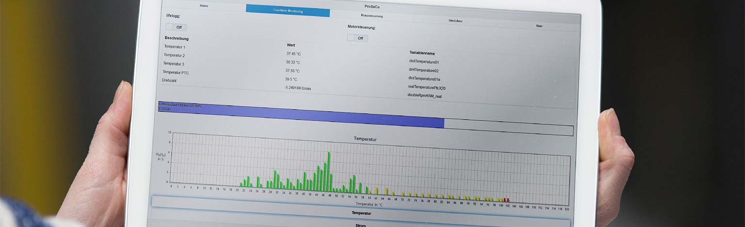Select the Temperatur PTC row label
Viewport: 745px width, 227px height.
[175, 72]
